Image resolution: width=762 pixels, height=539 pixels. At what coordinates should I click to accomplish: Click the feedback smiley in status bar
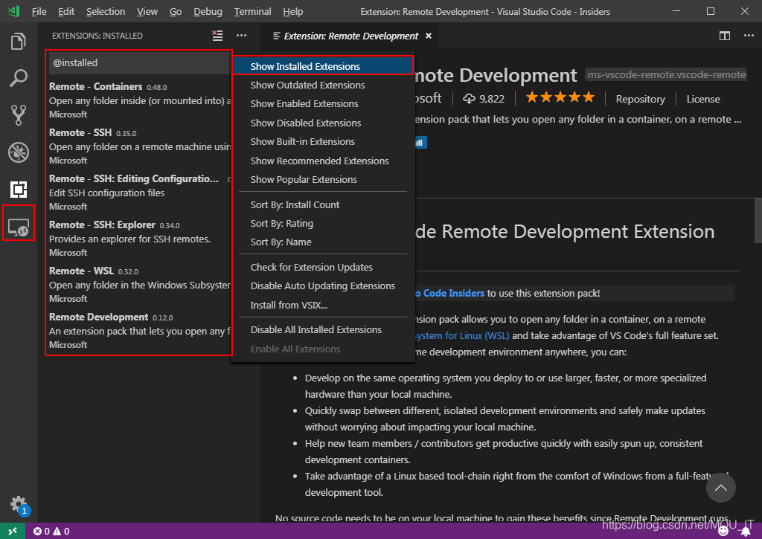coord(723,532)
